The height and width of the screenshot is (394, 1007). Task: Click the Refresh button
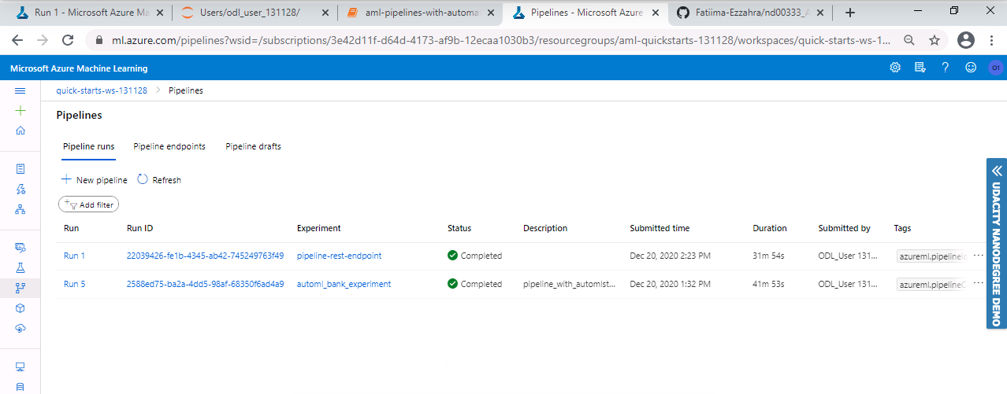(x=159, y=180)
